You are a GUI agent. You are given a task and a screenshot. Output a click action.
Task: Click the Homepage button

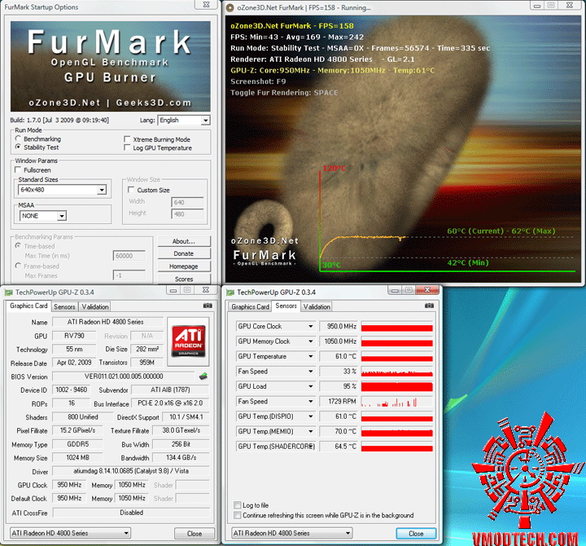[x=184, y=266]
